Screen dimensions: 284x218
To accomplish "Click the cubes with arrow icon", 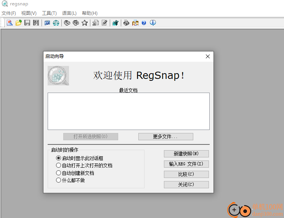I will click(76, 23).
